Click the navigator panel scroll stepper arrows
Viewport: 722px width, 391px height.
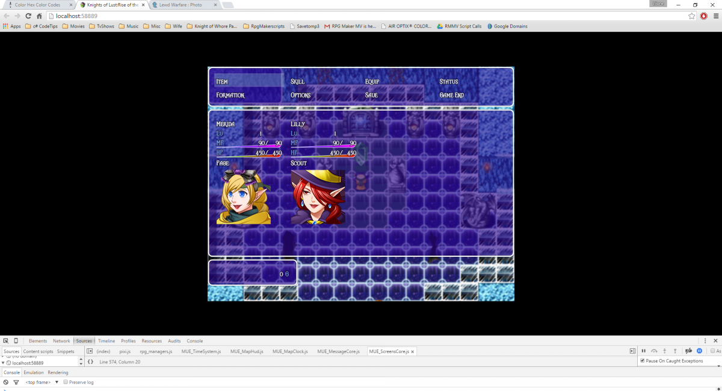pyautogui.click(x=81, y=362)
